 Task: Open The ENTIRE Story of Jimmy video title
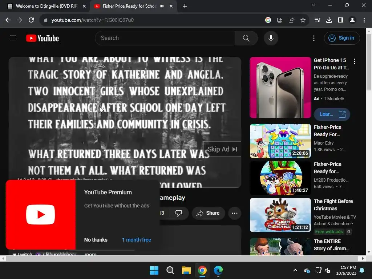point(331,245)
